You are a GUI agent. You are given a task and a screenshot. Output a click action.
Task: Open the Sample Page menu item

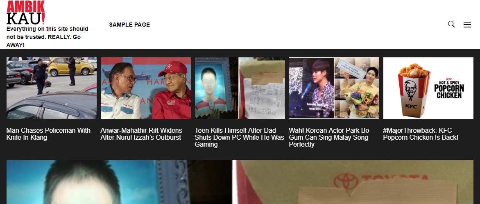[129, 25]
